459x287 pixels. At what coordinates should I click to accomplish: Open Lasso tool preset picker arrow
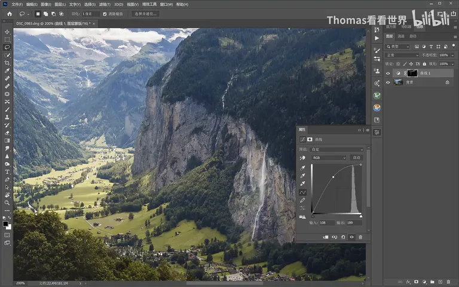coord(28,14)
